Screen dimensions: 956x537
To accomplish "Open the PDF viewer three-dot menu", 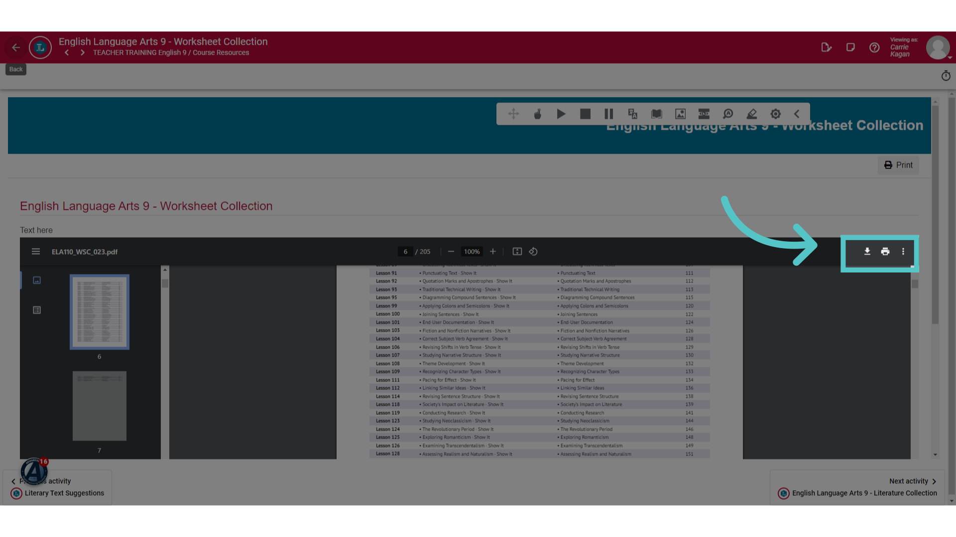I will click(903, 252).
